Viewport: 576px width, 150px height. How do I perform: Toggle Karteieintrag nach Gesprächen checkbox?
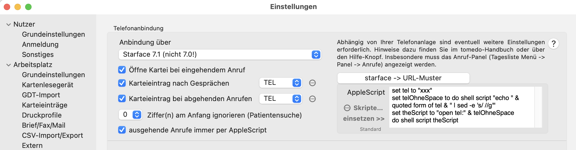[x=122, y=83]
